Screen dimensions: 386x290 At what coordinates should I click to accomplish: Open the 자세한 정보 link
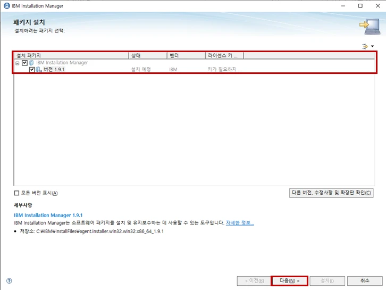pyautogui.click(x=239, y=223)
